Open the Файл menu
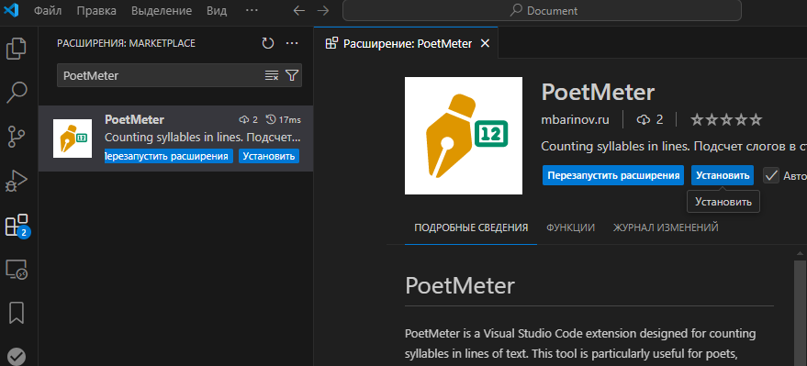Image resolution: width=807 pixels, height=366 pixels. click(48, 11)
